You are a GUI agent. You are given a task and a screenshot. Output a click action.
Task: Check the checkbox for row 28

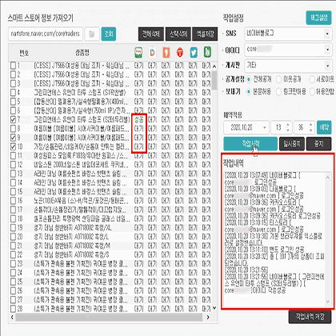tap(13, 309)
